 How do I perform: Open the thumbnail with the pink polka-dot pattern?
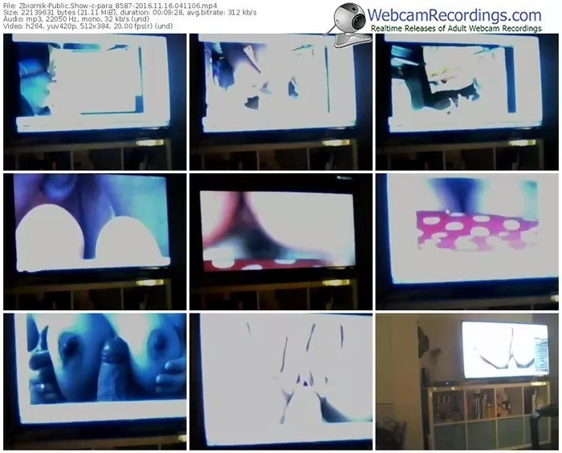pyautogui.click(x=466, y=241)
